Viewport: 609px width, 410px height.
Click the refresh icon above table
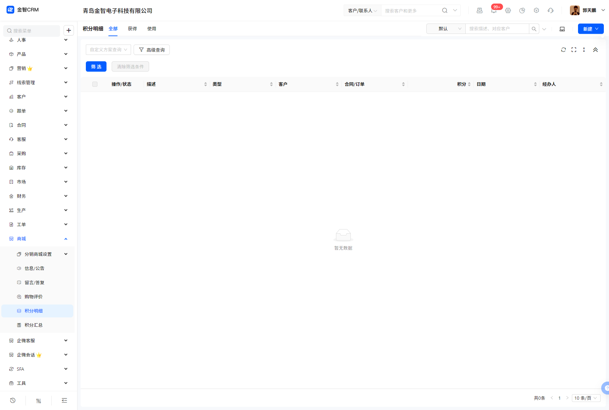pos(563,50)
